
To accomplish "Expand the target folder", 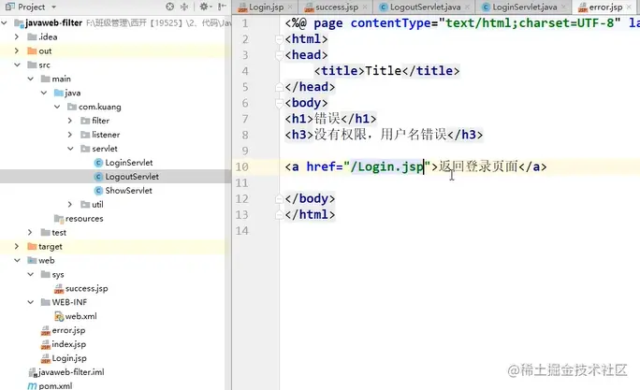I will click(17, 246).
